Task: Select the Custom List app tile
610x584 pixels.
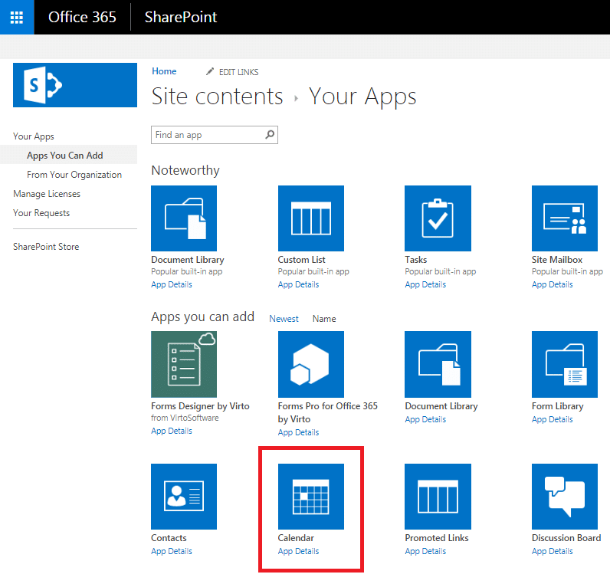Action: [x=310, y=218]
